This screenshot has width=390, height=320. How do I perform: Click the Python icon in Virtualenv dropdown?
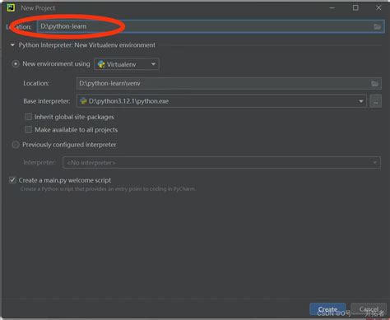pos(101,64)
